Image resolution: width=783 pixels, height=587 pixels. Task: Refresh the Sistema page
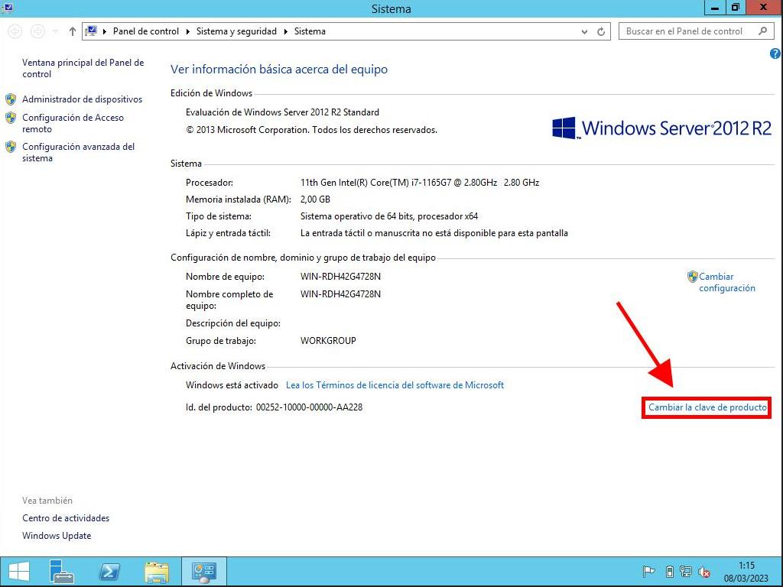pyautogui.click(x=601, y=31)
